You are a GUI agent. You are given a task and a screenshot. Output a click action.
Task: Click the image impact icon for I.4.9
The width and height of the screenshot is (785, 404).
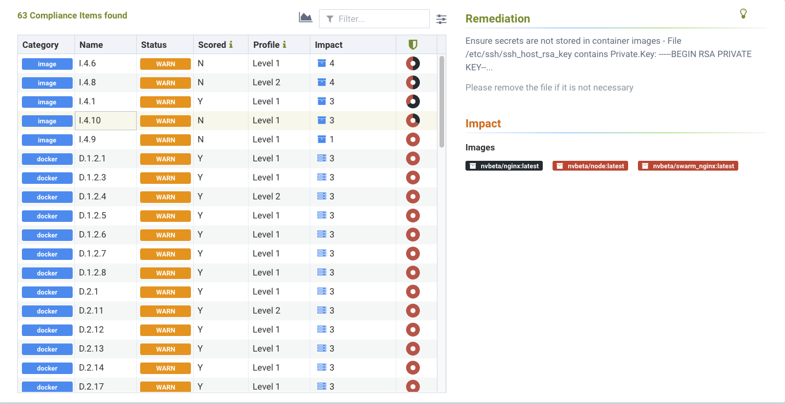pyautogui.click(x=322, y=139)
